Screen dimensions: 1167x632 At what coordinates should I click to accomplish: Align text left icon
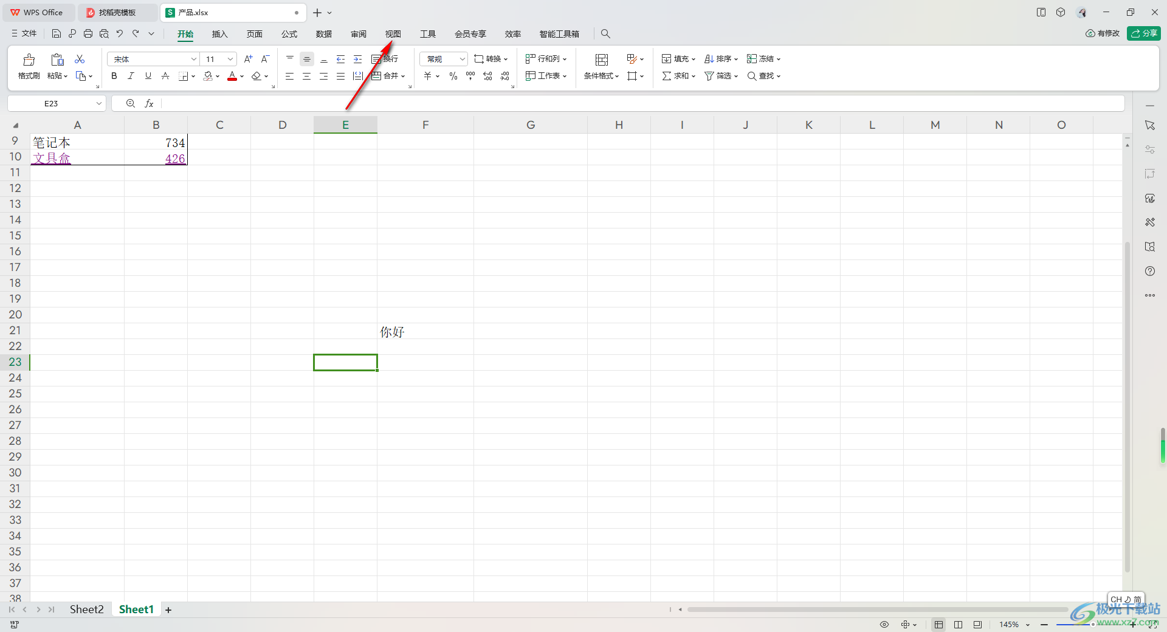tap(290, 76)
